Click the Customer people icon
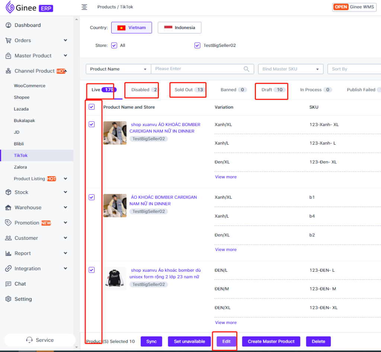381x352 pixels. pos(8,238)
